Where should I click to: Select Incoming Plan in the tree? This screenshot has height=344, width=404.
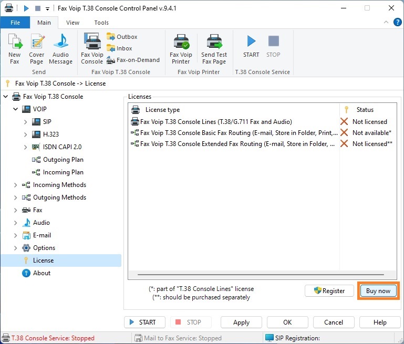(58, 172)
